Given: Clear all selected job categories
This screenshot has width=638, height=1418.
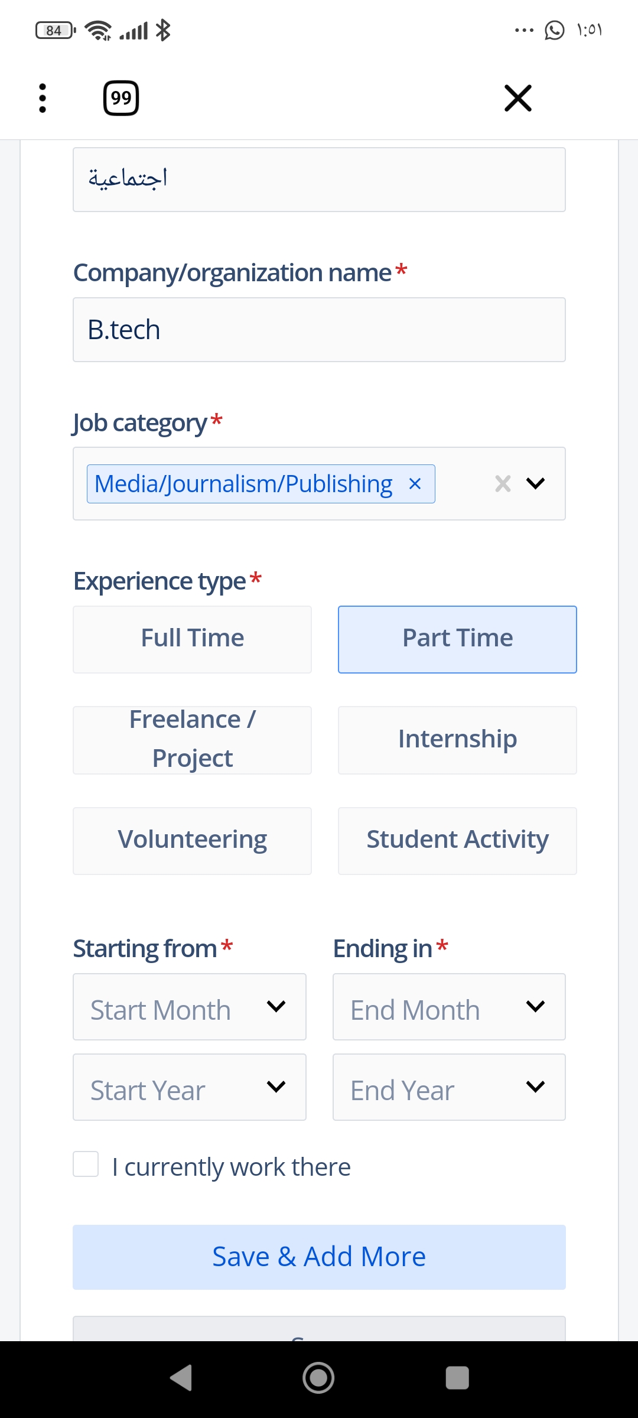Looking at the screenshot, I should 503,483.
